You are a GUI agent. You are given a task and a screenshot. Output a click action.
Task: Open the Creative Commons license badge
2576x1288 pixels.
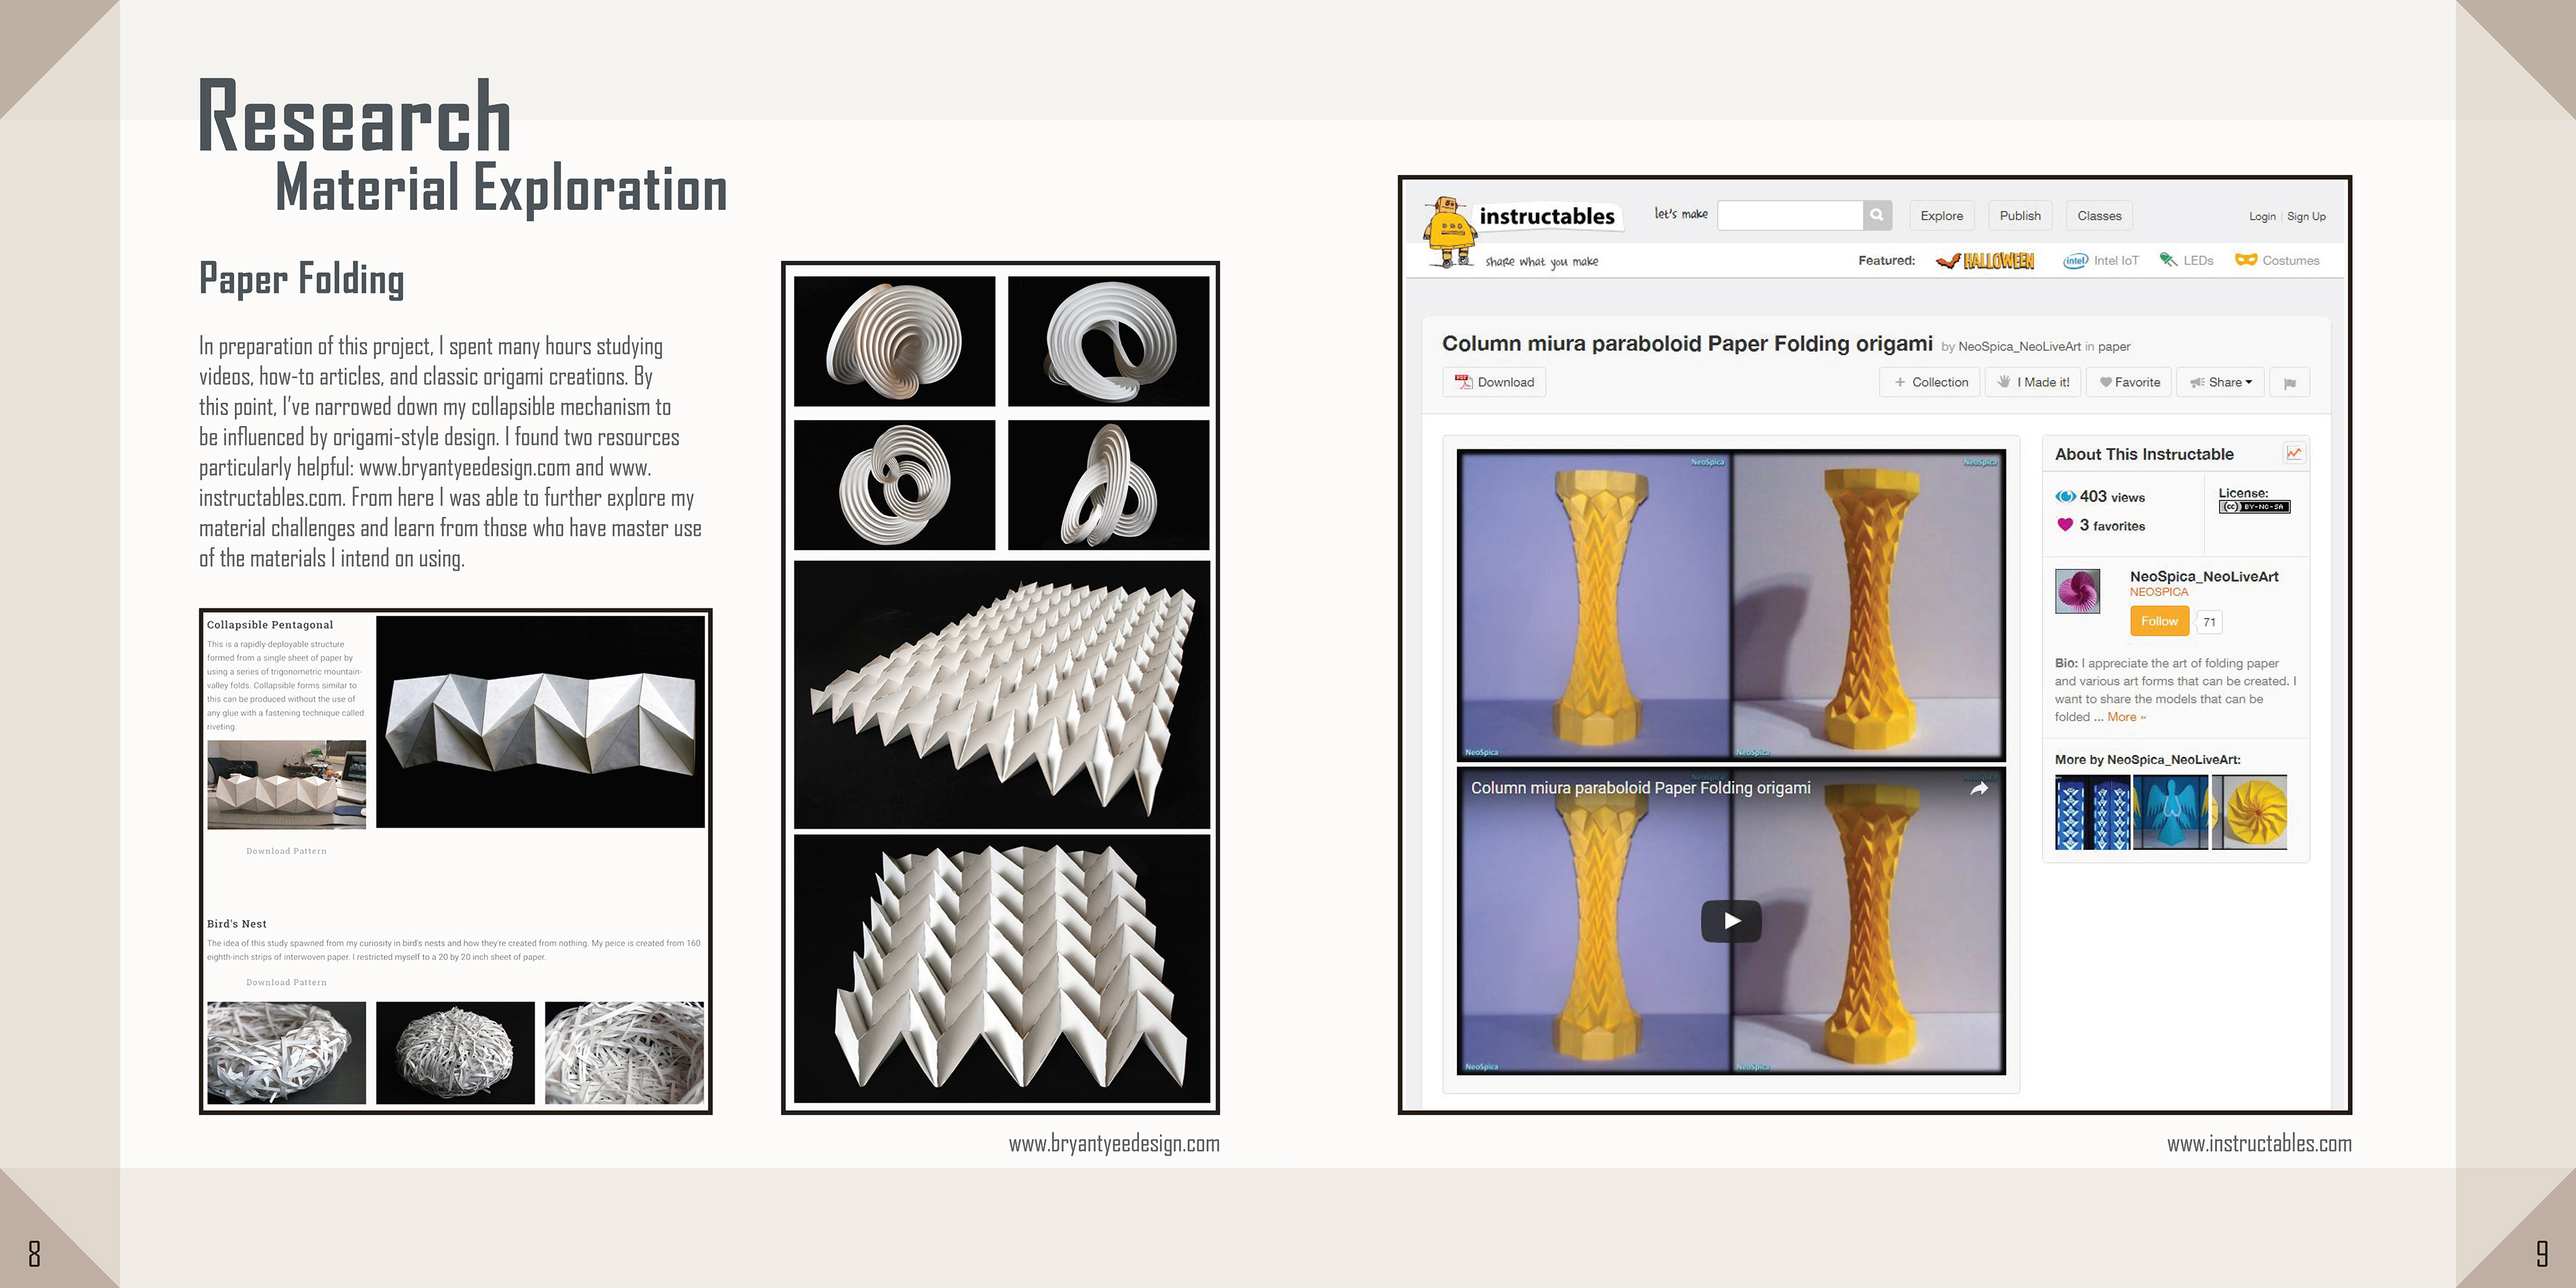pyautogui.click(x=2254, y=507)
